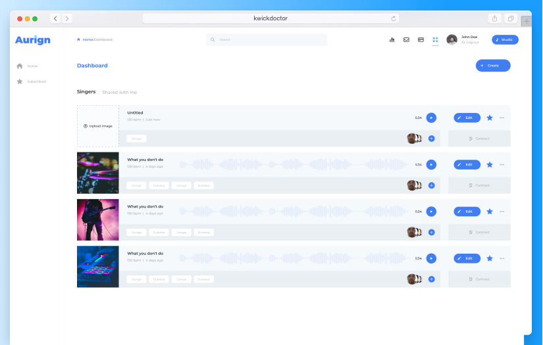Click the Upload image placeholder
The image size is (543, 345).
coord(98,126)
